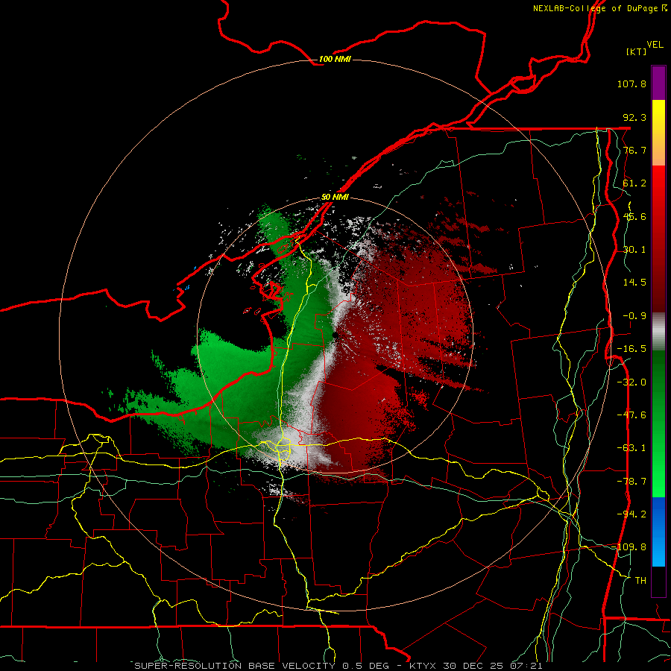Pick the gray near-zero segment of velocity scale
Image resolution: width=671 pixels, height=671 pixels.
pos(658,332)
